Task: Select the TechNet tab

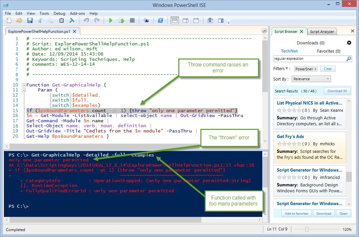Action: 289,51
